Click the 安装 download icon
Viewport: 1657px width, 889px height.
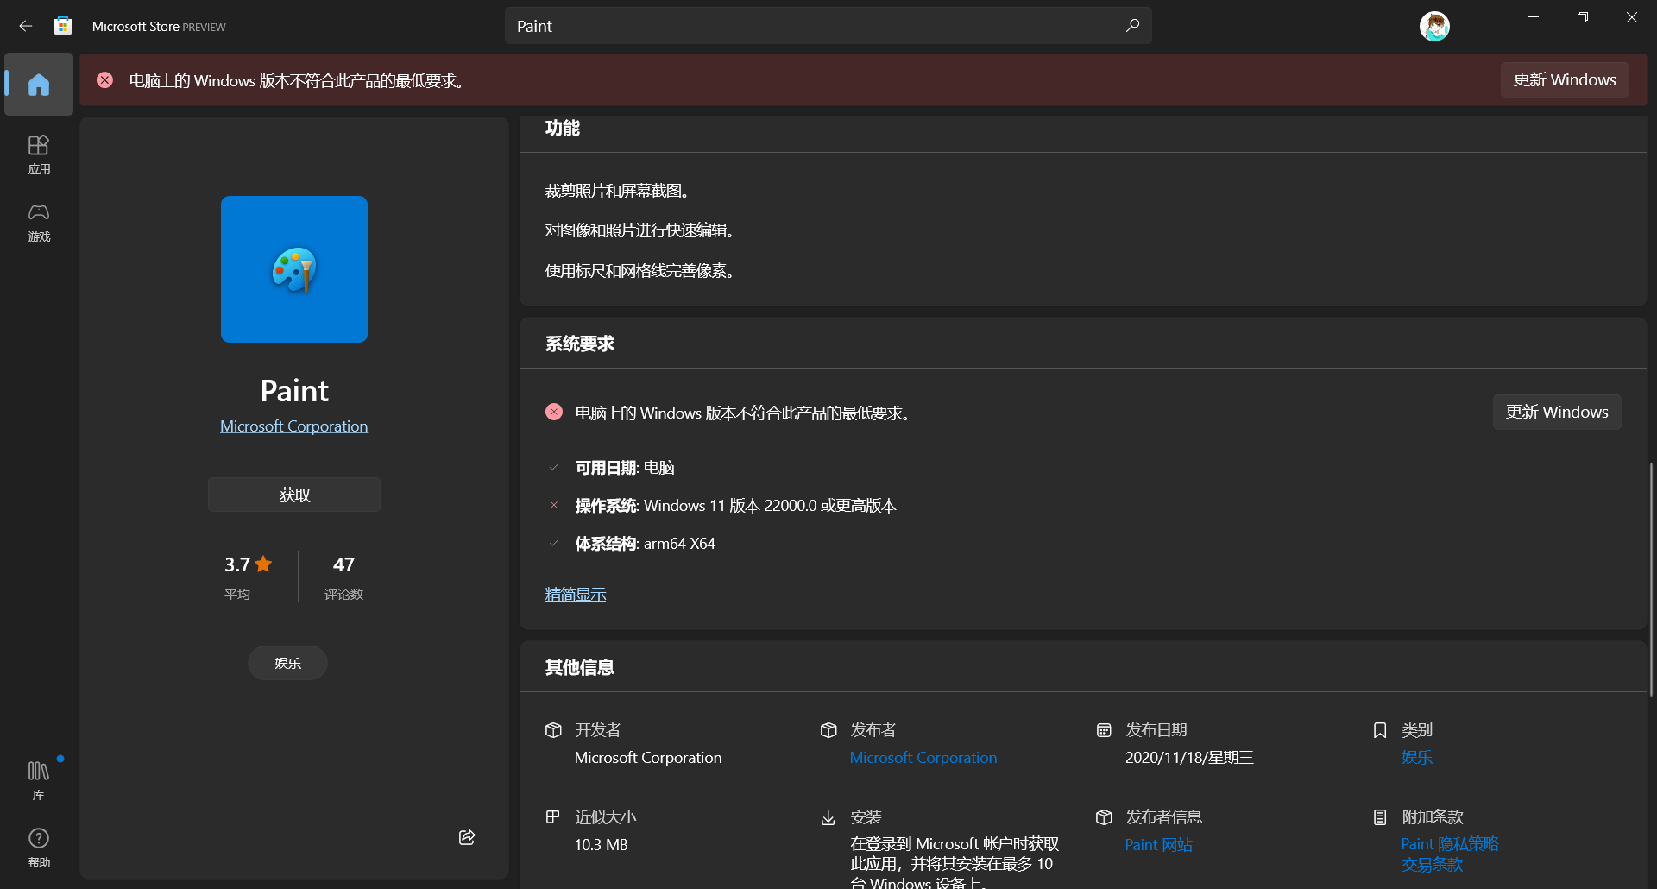tap(828, 817)
